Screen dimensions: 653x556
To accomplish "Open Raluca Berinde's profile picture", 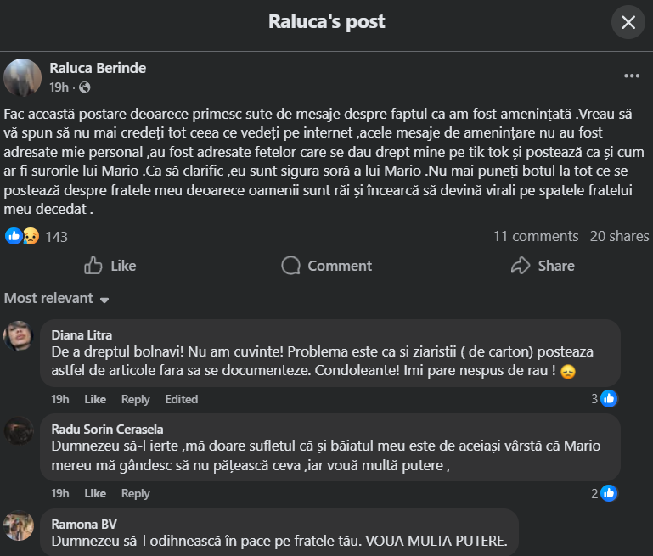I will (x=23, y=77).
